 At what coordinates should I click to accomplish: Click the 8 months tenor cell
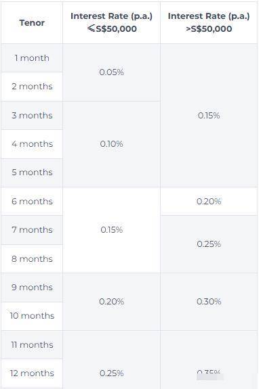32,258
